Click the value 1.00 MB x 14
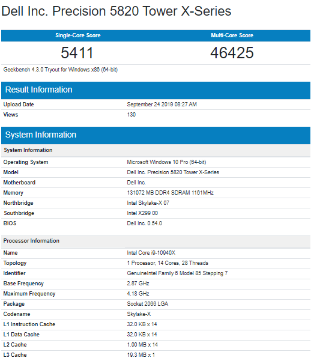The image size is (314, 358). tap(142, 345)
